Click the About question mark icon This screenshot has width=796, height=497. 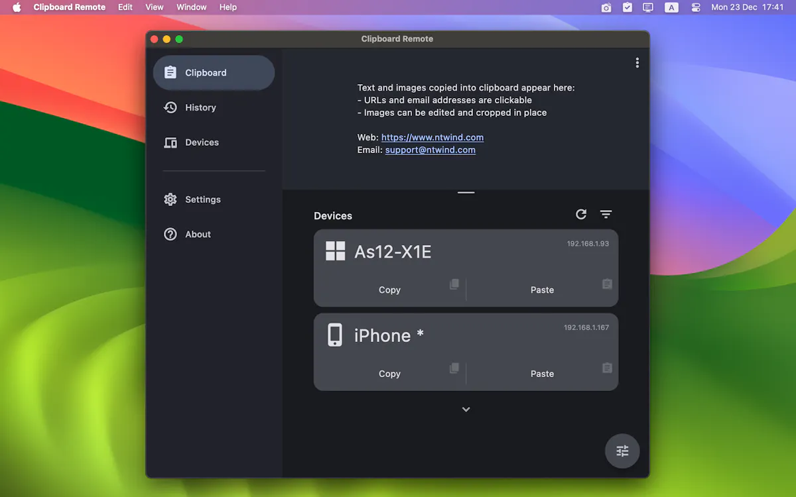(170, 235)
